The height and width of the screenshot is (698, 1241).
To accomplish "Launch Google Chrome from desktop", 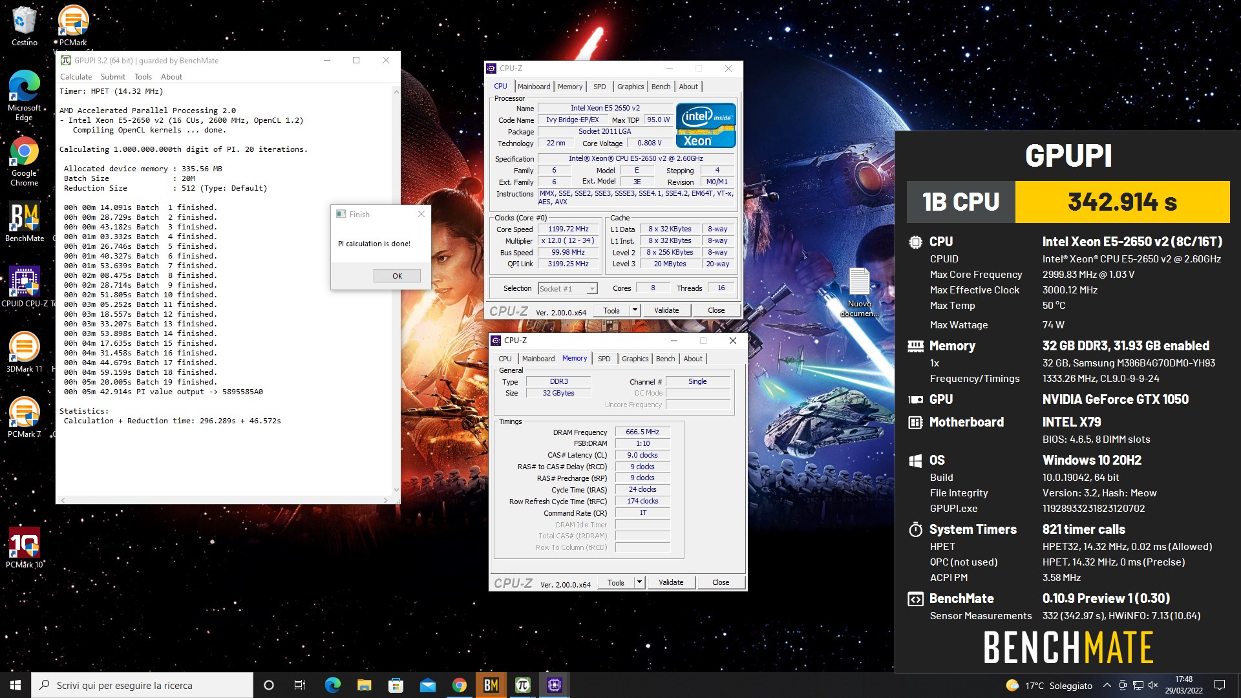I will tap(24, 162).
